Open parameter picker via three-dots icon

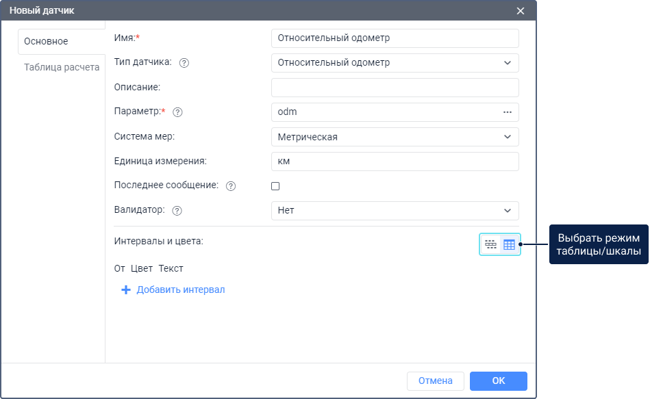coord(508,112)
